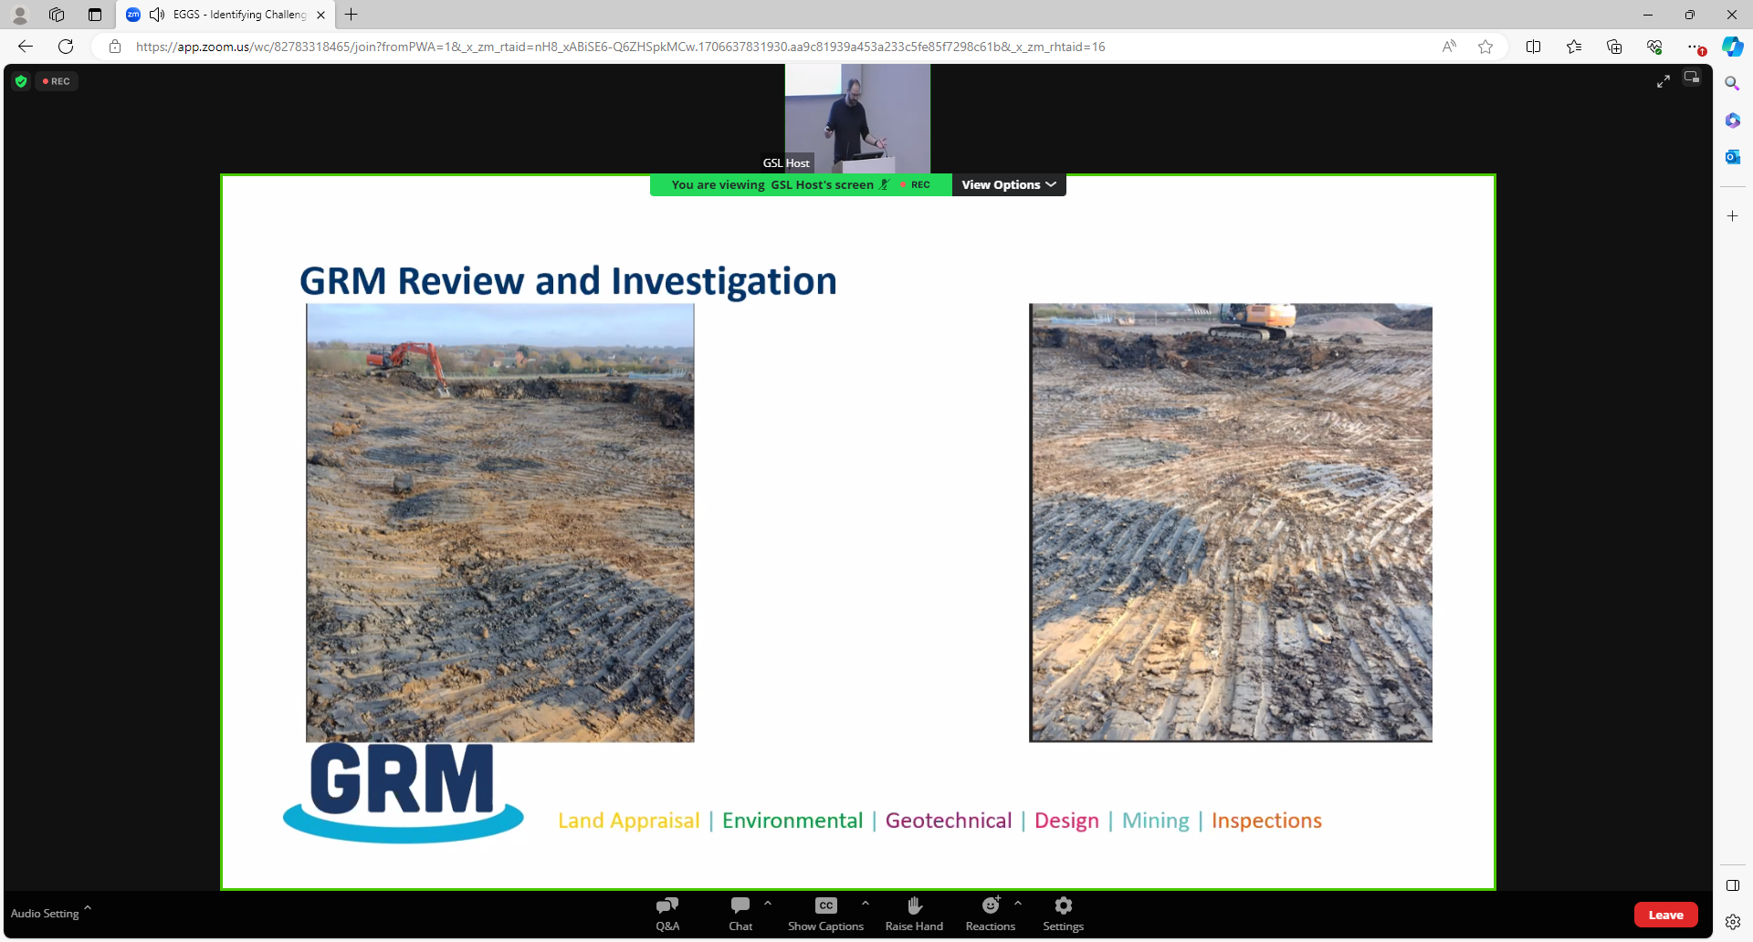The image size is (1753, 942).
Task: Expand the Chat options caret
Action: click(768, 903)
